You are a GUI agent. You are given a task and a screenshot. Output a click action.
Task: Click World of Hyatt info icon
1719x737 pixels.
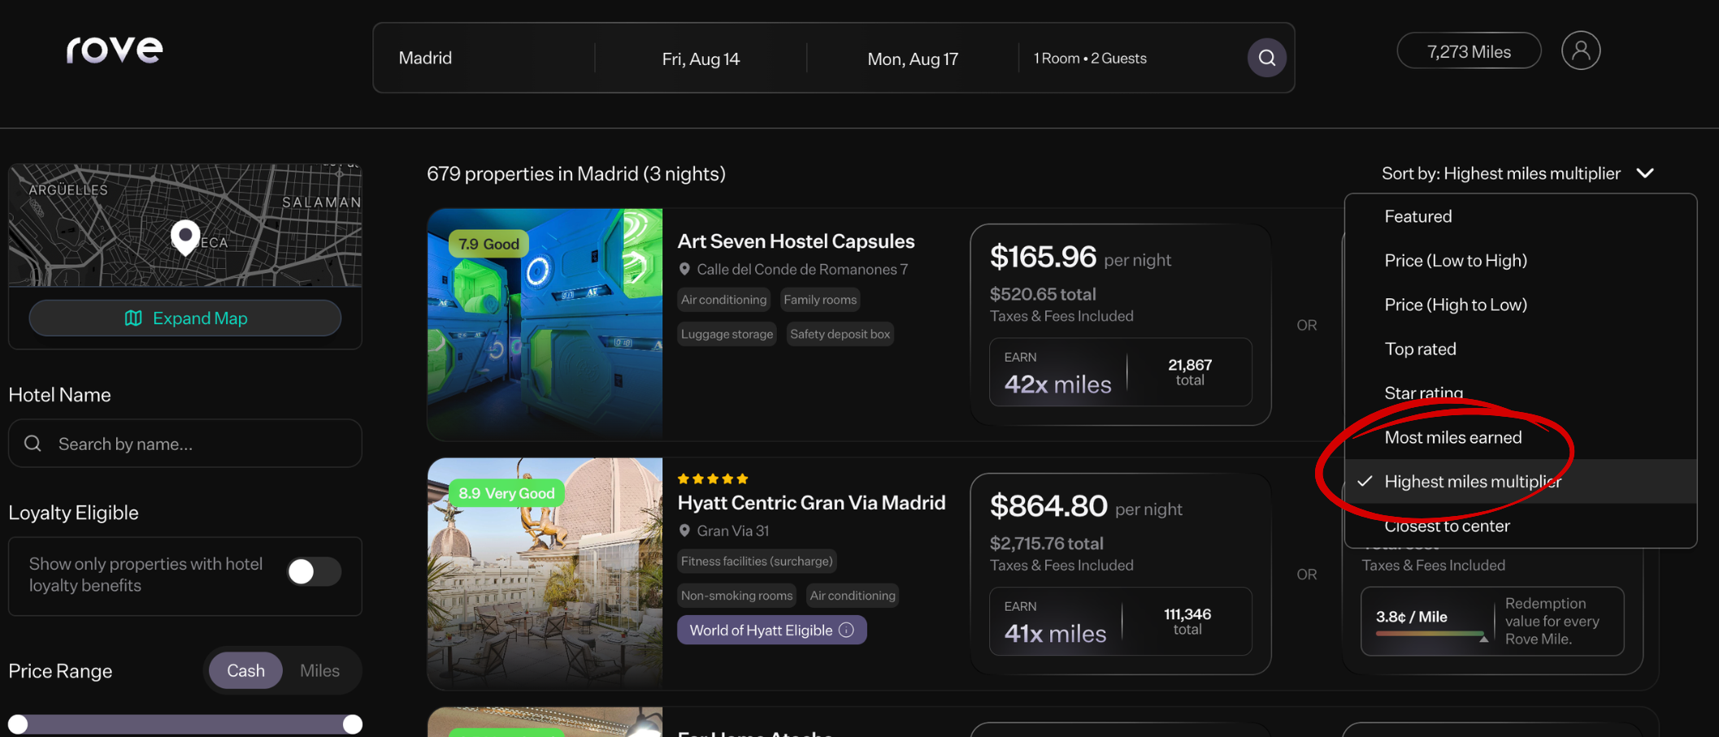[x=847, y=630]
